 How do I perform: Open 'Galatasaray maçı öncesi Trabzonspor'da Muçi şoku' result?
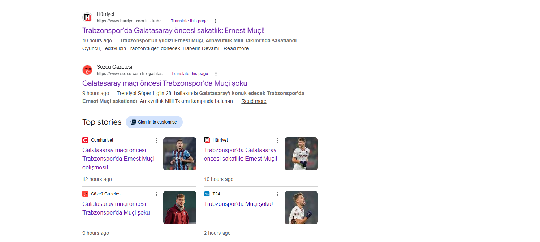click(165, 83)
